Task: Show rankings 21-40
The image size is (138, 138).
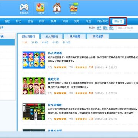Action: (34, 43)
